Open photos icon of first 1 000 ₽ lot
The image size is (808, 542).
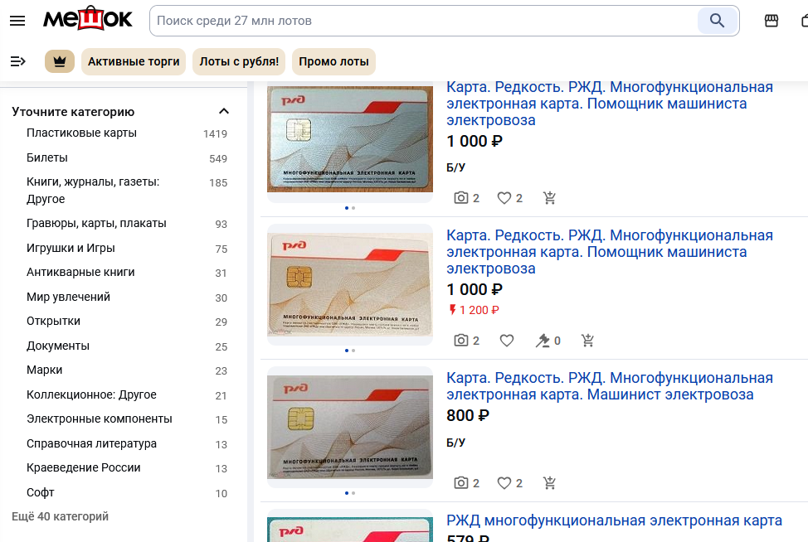click(x=460, y=197)
